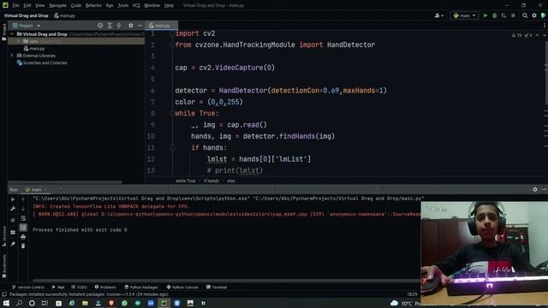Open the main run configuration dropdown
The height and width of the screenshot is (308, 548).
coord(465,15)
